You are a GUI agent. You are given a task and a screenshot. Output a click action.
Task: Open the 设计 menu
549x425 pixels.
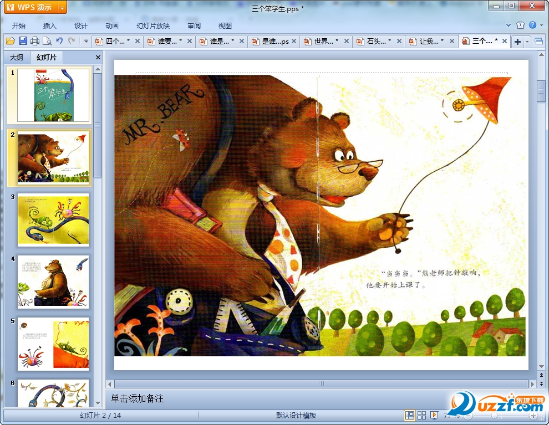pos(80,25)
